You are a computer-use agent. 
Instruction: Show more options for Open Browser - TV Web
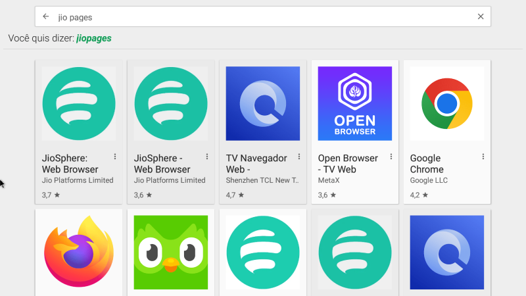tap(391, 157)
